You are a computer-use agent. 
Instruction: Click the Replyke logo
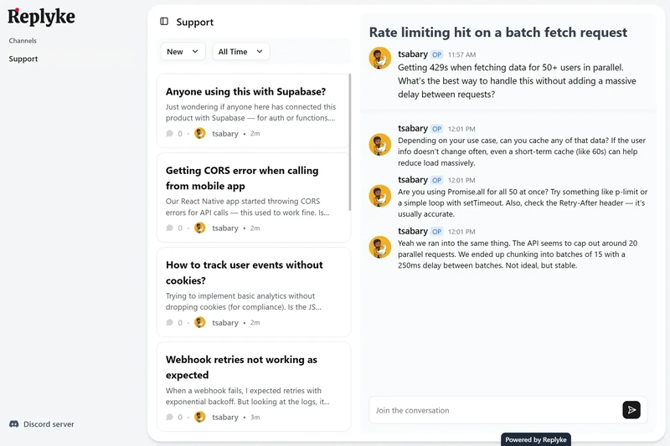click(41, 17)
